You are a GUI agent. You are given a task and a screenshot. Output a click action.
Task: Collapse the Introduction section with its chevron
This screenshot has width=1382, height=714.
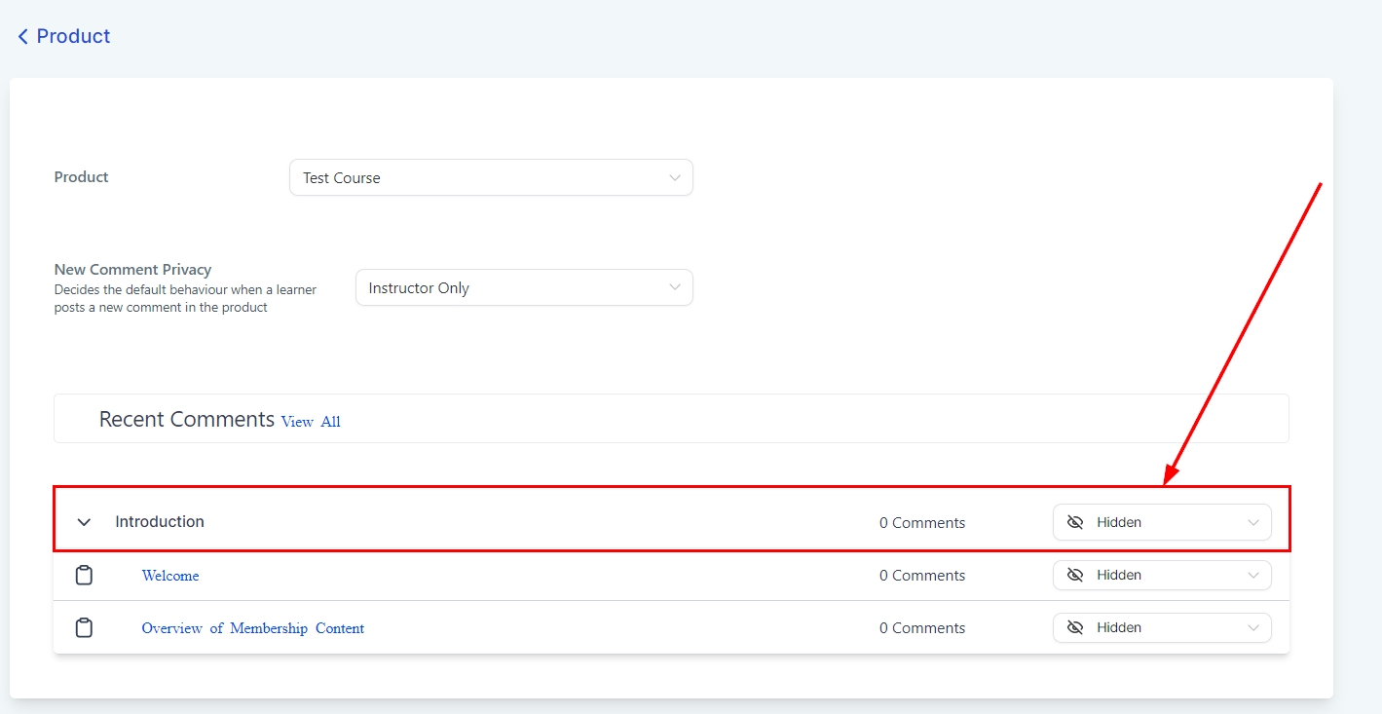point(84,522)
